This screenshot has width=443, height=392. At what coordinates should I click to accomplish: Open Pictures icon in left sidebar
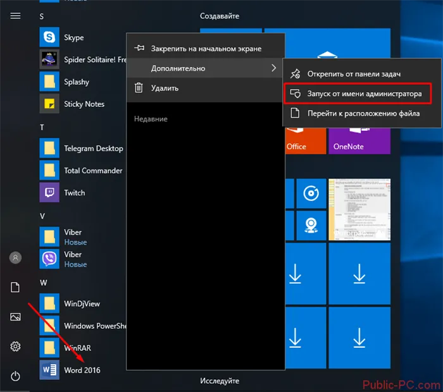(15, 317)
